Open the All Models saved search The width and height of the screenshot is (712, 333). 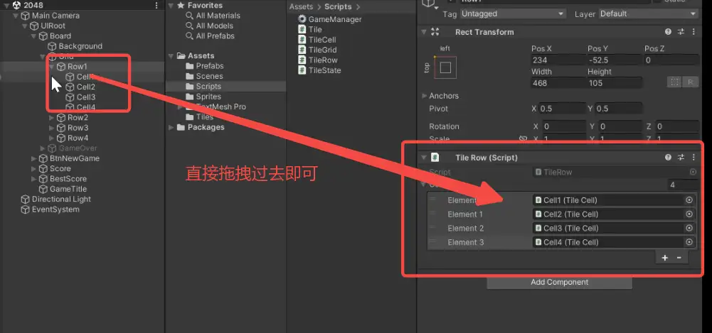coord(214,26)
